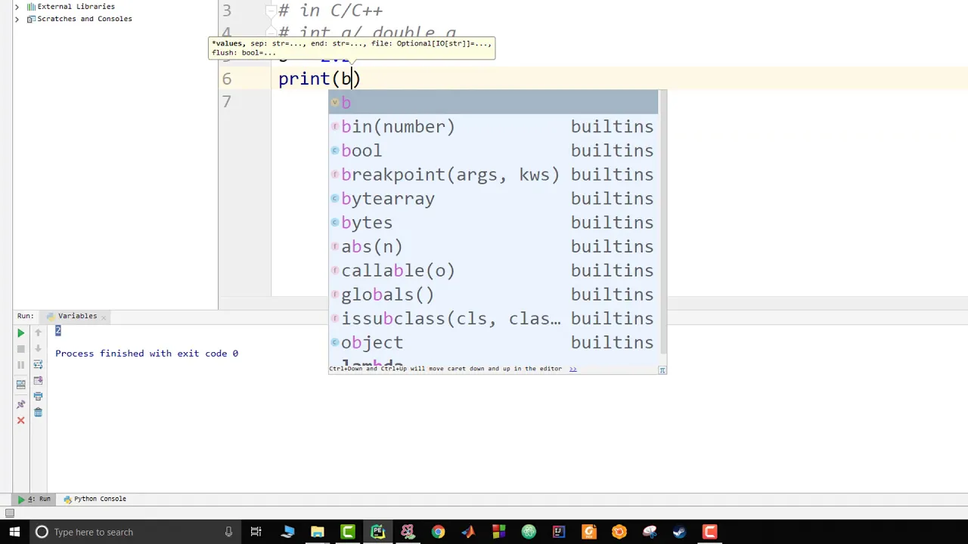The height and width of the screenshot is (544, 968).
Task: Choose callable(o) from completion list
Action: 493,270
